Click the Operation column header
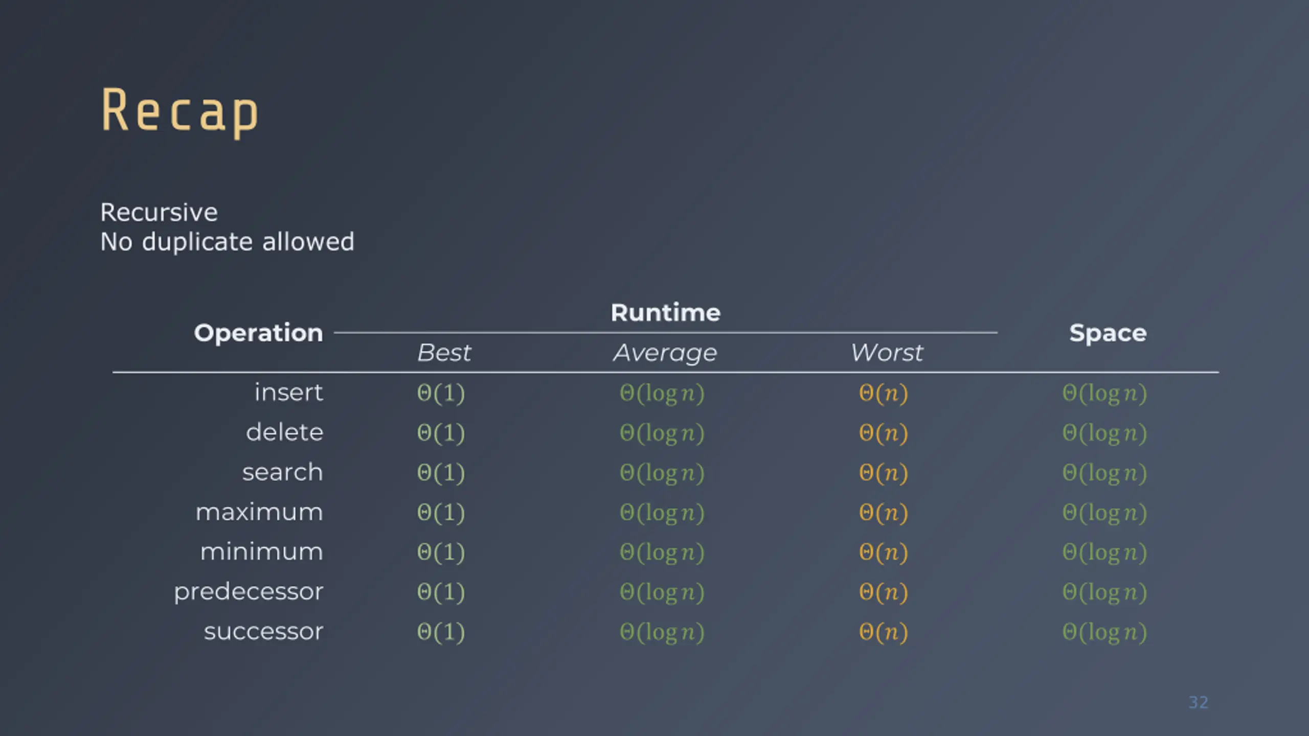Viewport: 1309px width, 736px height. [x=258, y=333]
